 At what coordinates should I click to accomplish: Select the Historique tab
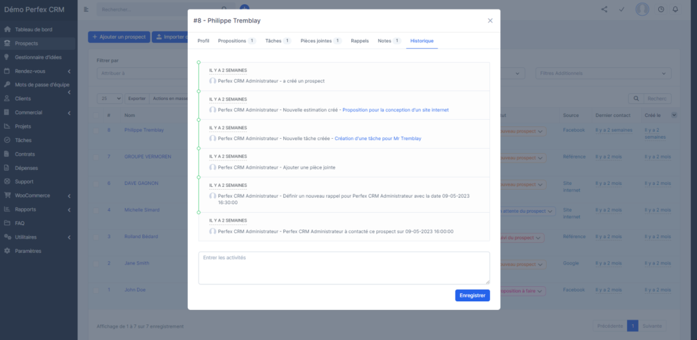click(422, 41)
